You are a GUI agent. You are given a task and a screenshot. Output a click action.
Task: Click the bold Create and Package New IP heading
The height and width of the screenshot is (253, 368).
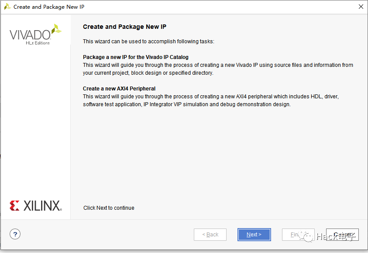124,27
